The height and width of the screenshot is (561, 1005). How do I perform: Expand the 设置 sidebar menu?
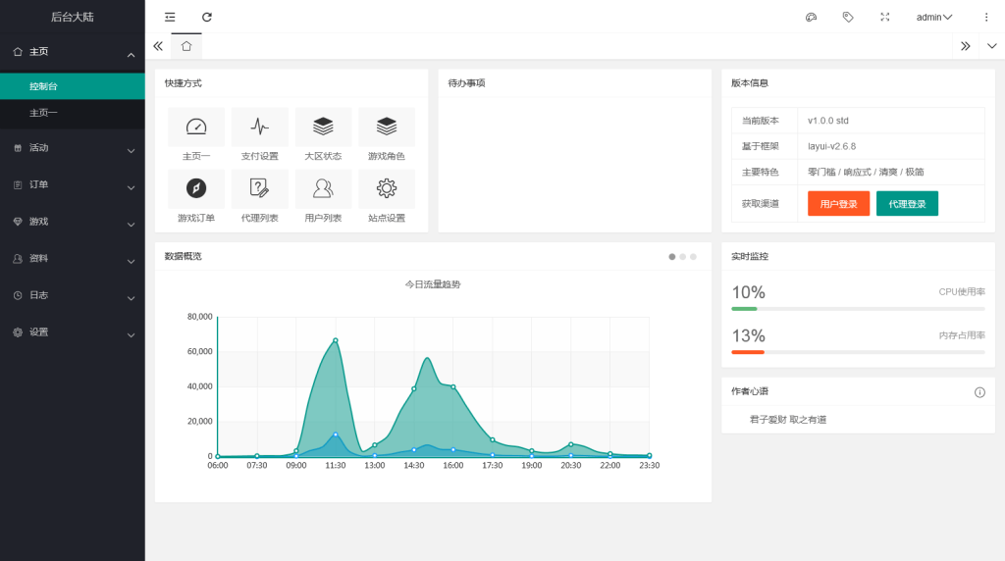pyautogui.click(x=73, y=332)
